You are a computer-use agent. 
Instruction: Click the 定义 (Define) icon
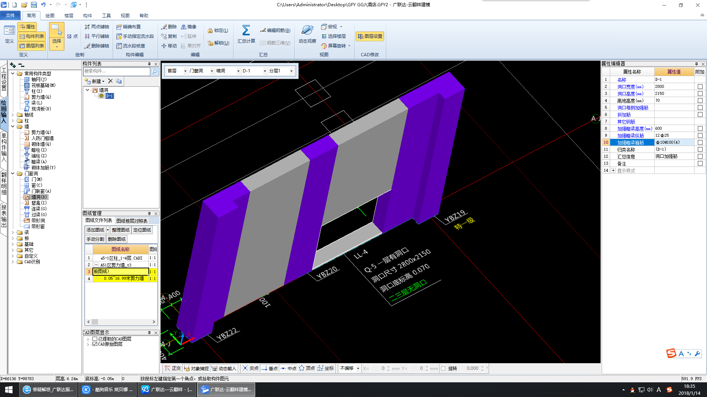pos(9,35)
